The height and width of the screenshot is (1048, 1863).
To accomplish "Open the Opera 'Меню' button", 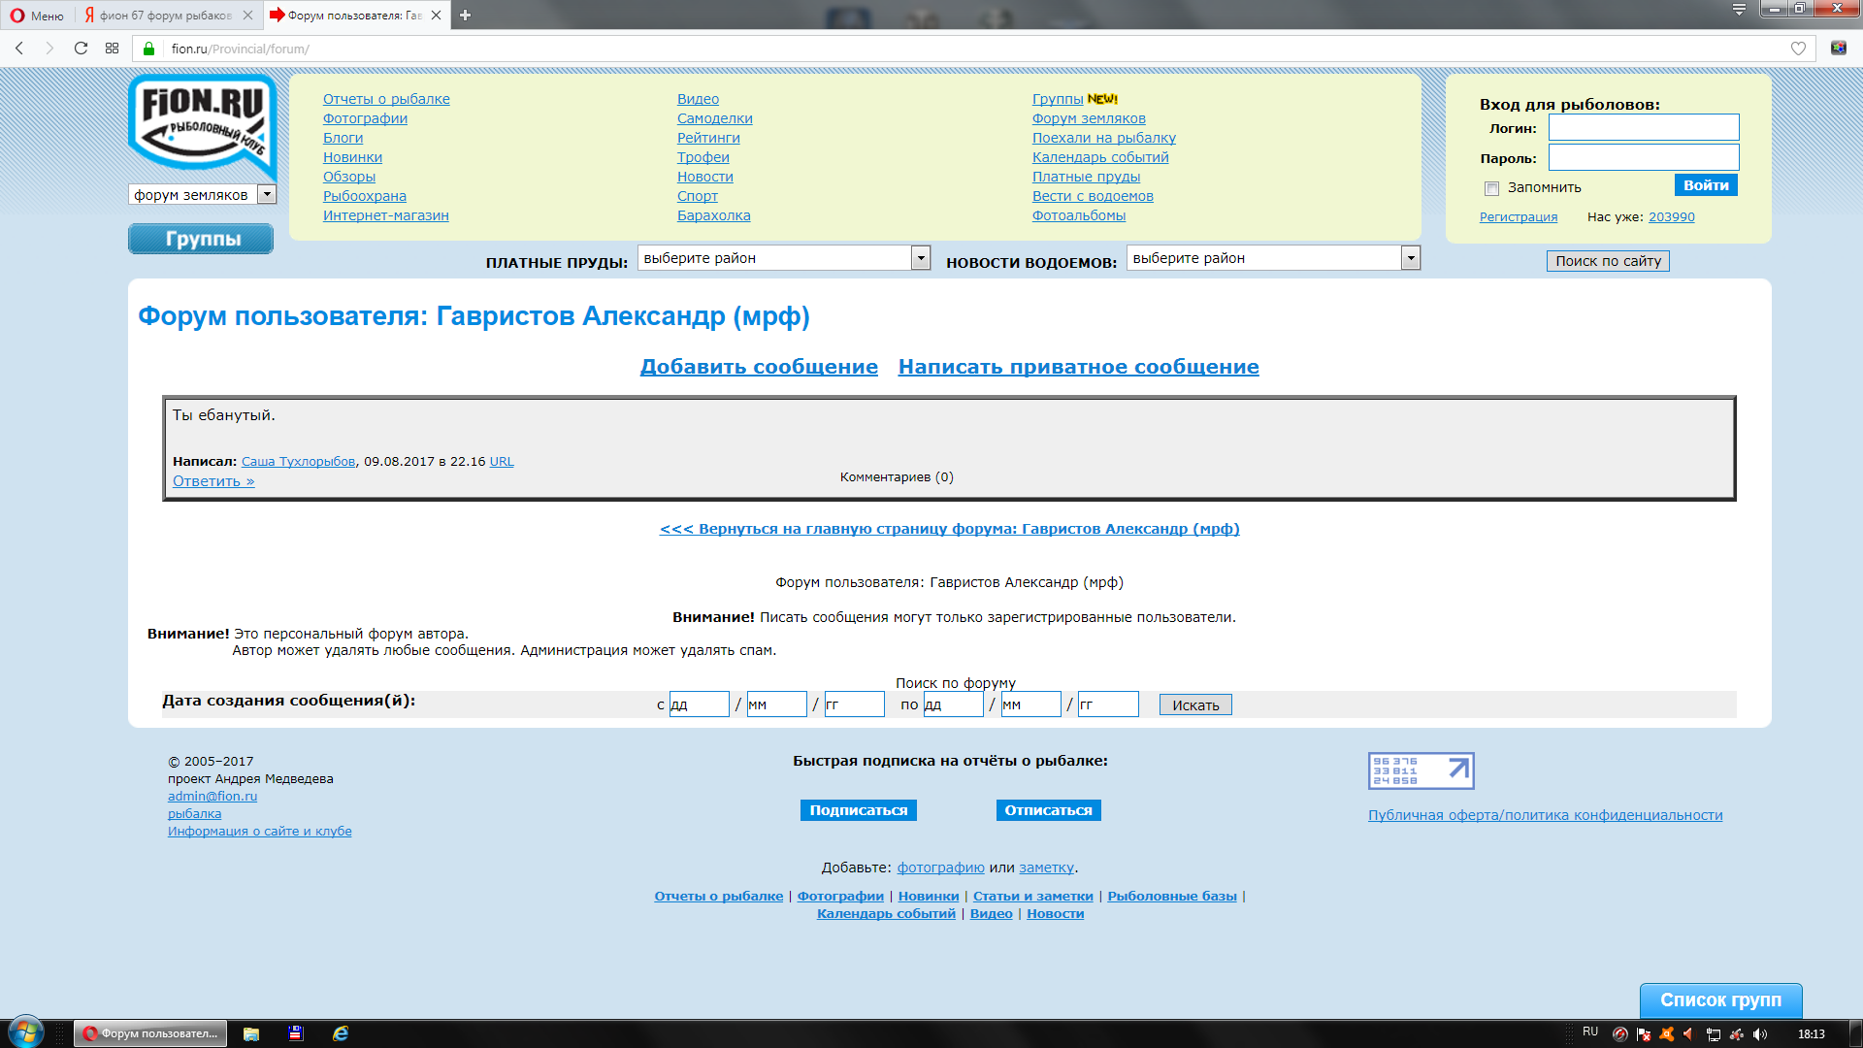I will point(37,16).
